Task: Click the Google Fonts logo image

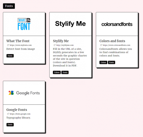Action: 24,93
